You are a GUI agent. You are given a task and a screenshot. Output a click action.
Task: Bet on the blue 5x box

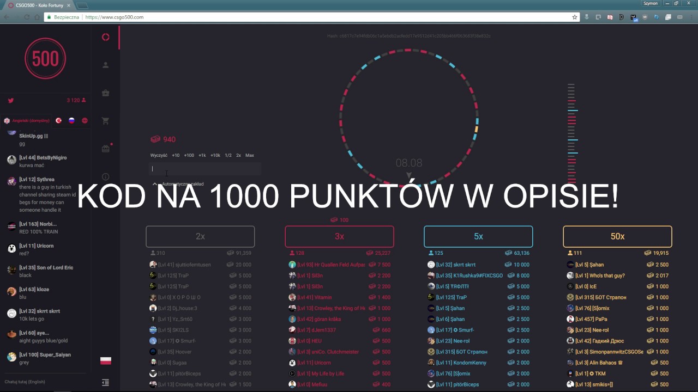478,236
